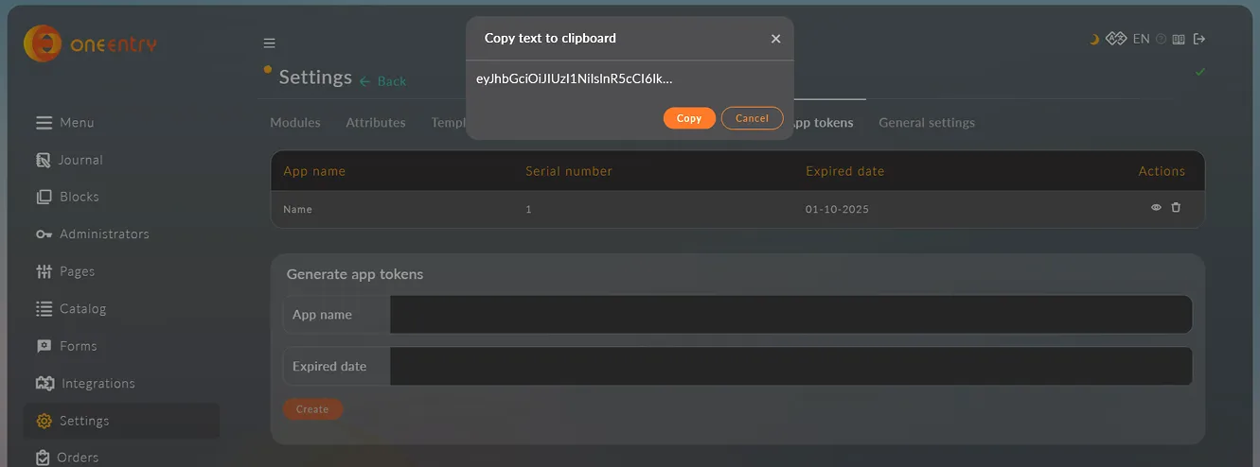Change interface language from EN
1260x467 pixels.
coord(1141,39)
